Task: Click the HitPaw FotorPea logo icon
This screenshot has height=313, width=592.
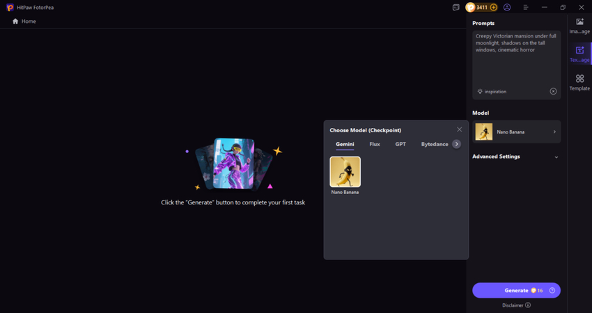Action: coord(10,7)
